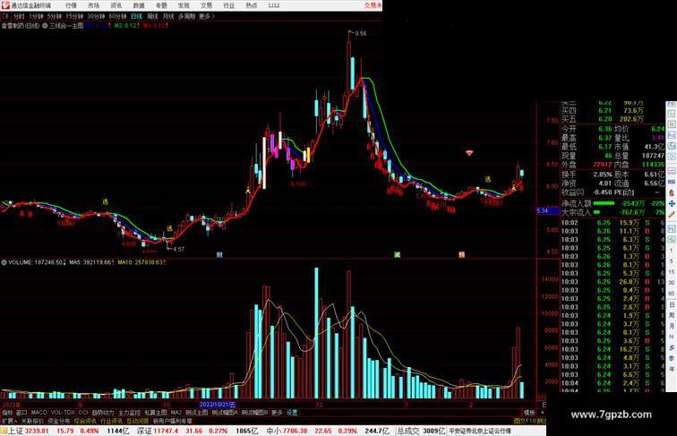Screen dimensions: 677x436
Task: Select the 主力监控 indicator
Action: click(129, 413)
